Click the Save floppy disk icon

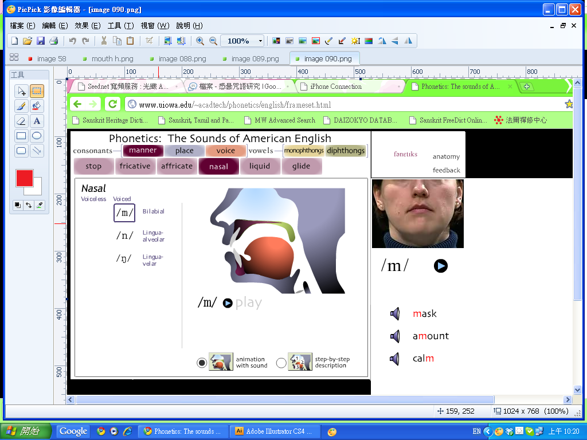41,41
